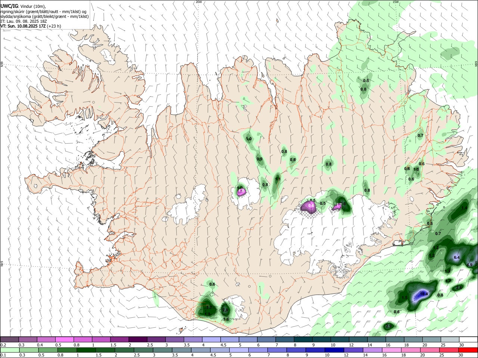478x358 pixels.
Task: Click the 1.5 value beside the 10.4 rain cell
Action: [x=404, y=298]
